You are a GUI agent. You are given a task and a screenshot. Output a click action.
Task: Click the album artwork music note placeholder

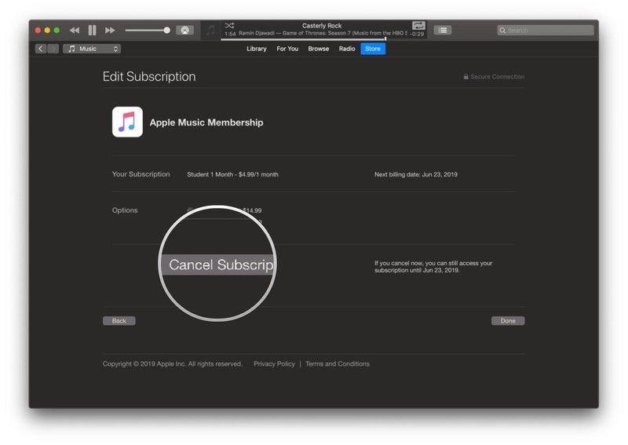pyautogui.click(x=210, y=31)
